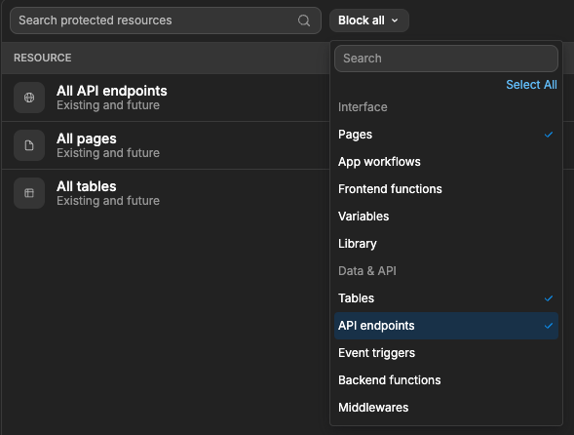Click the blue checkmark beside API endpoints

coord(548,326)
